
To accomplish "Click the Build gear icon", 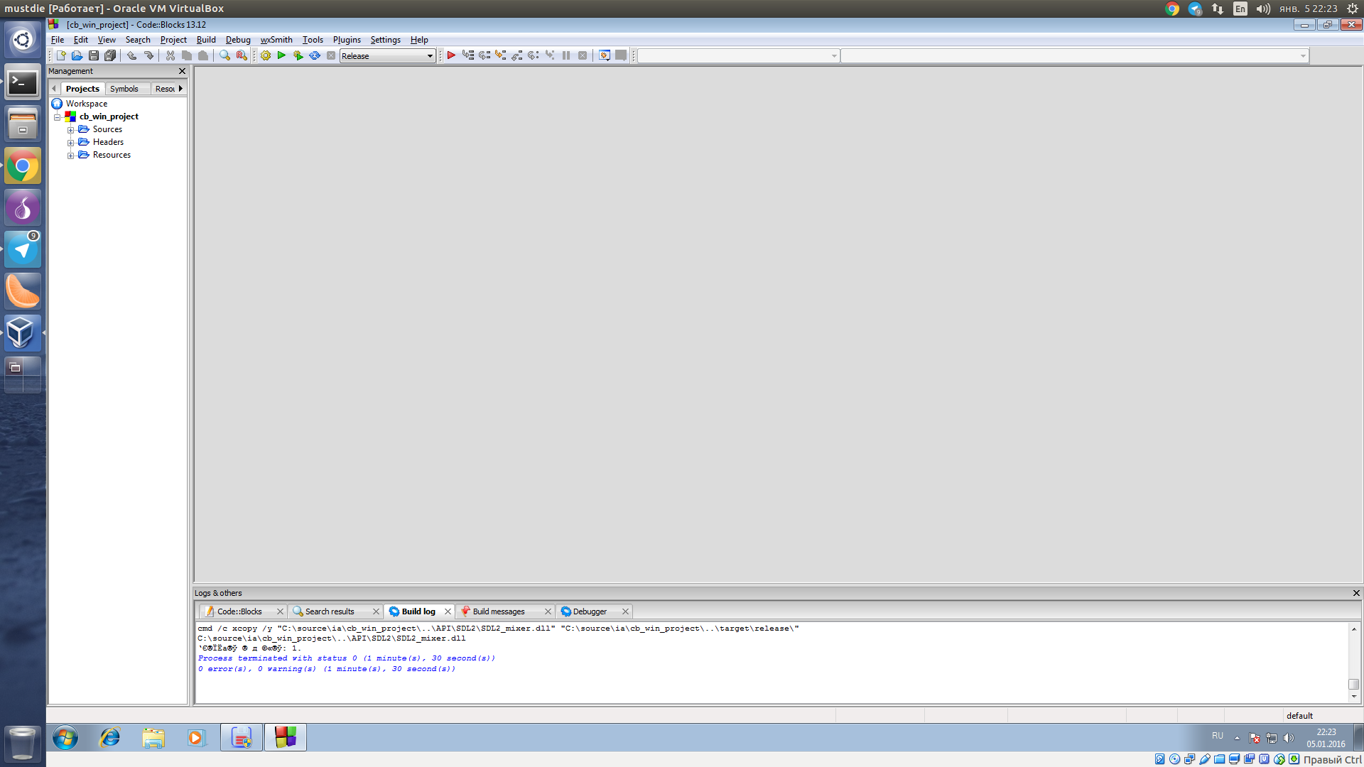I will click(266, 55).
